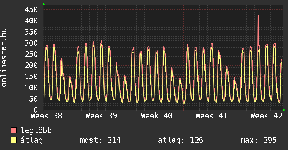The height and width of the screenshot is (150, 288).
Task: Click the Week 42 axis label
Action: coord(266,115)
